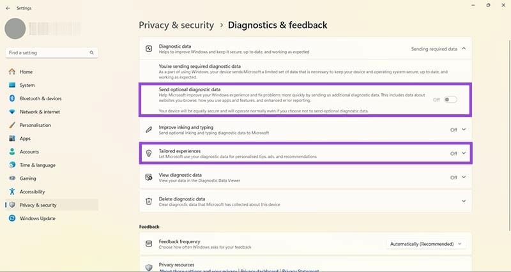Screen dimensions: 511x272
Task: Go back to Privacy & security breadcrumb
Action: click(x=176, y=25)
